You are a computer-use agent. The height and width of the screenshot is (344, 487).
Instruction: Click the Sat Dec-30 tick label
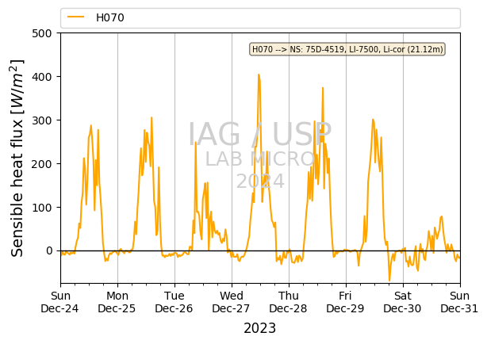(x=402, y=302)
